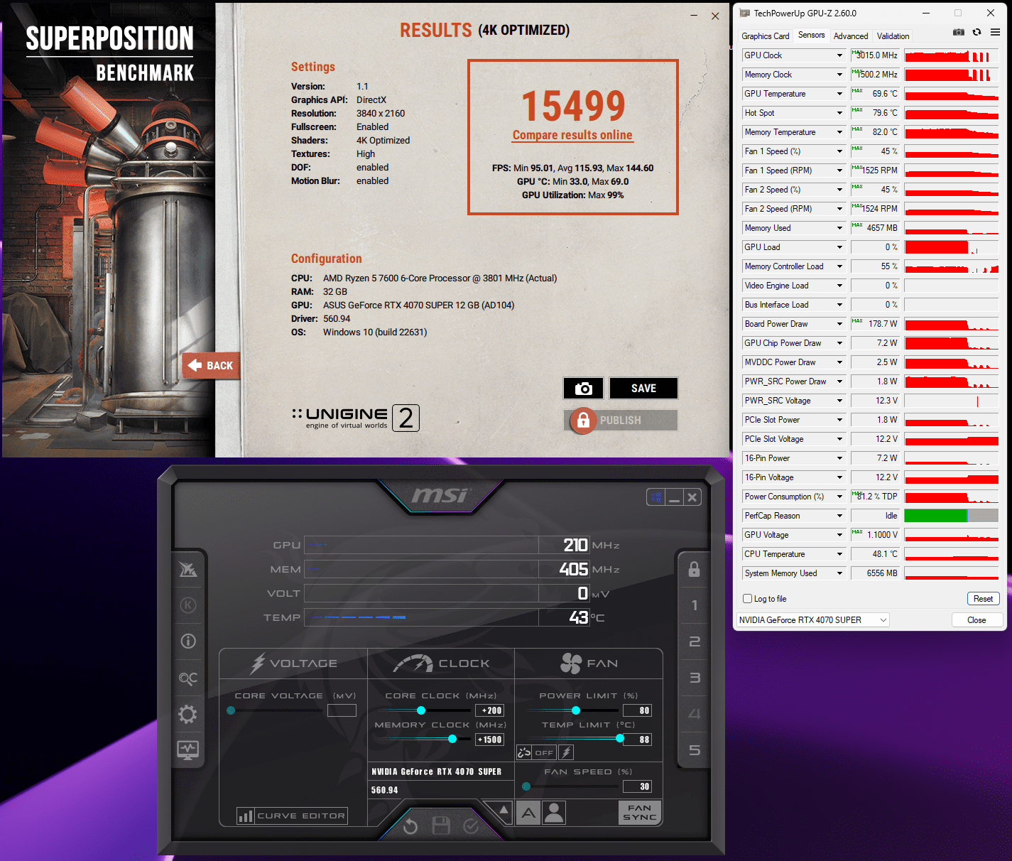Screen dimensions: 1012x861
Task: Toggle the Fan Sync button
Action: 639,813
